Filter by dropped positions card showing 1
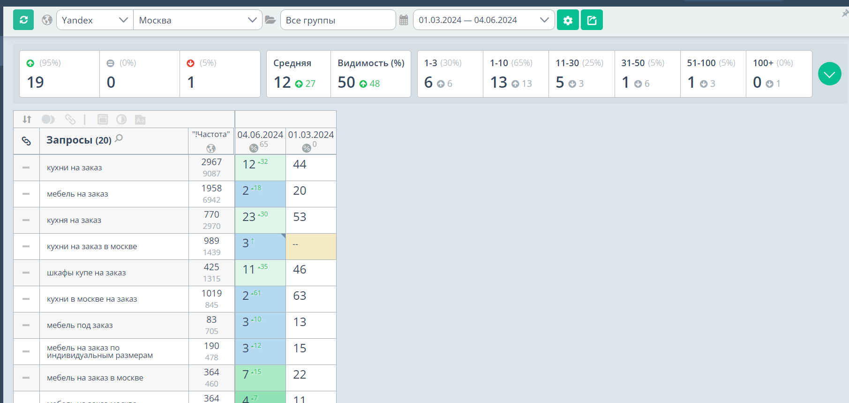Viewport: 849px width, 403px height. click(220, 74)
